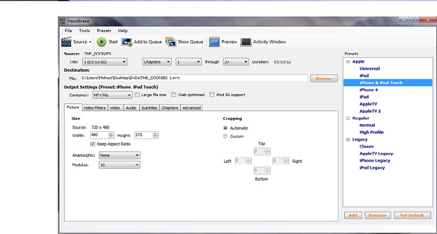Switch to the Video Filters tab
The image size is (437, 234).
point(95,108)
